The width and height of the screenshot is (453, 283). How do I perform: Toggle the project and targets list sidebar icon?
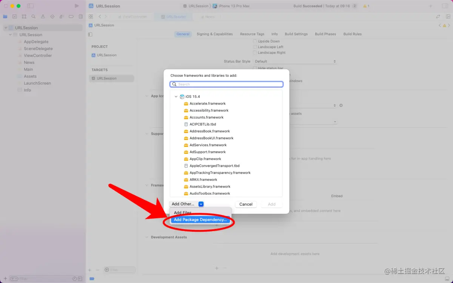point(90,34)
